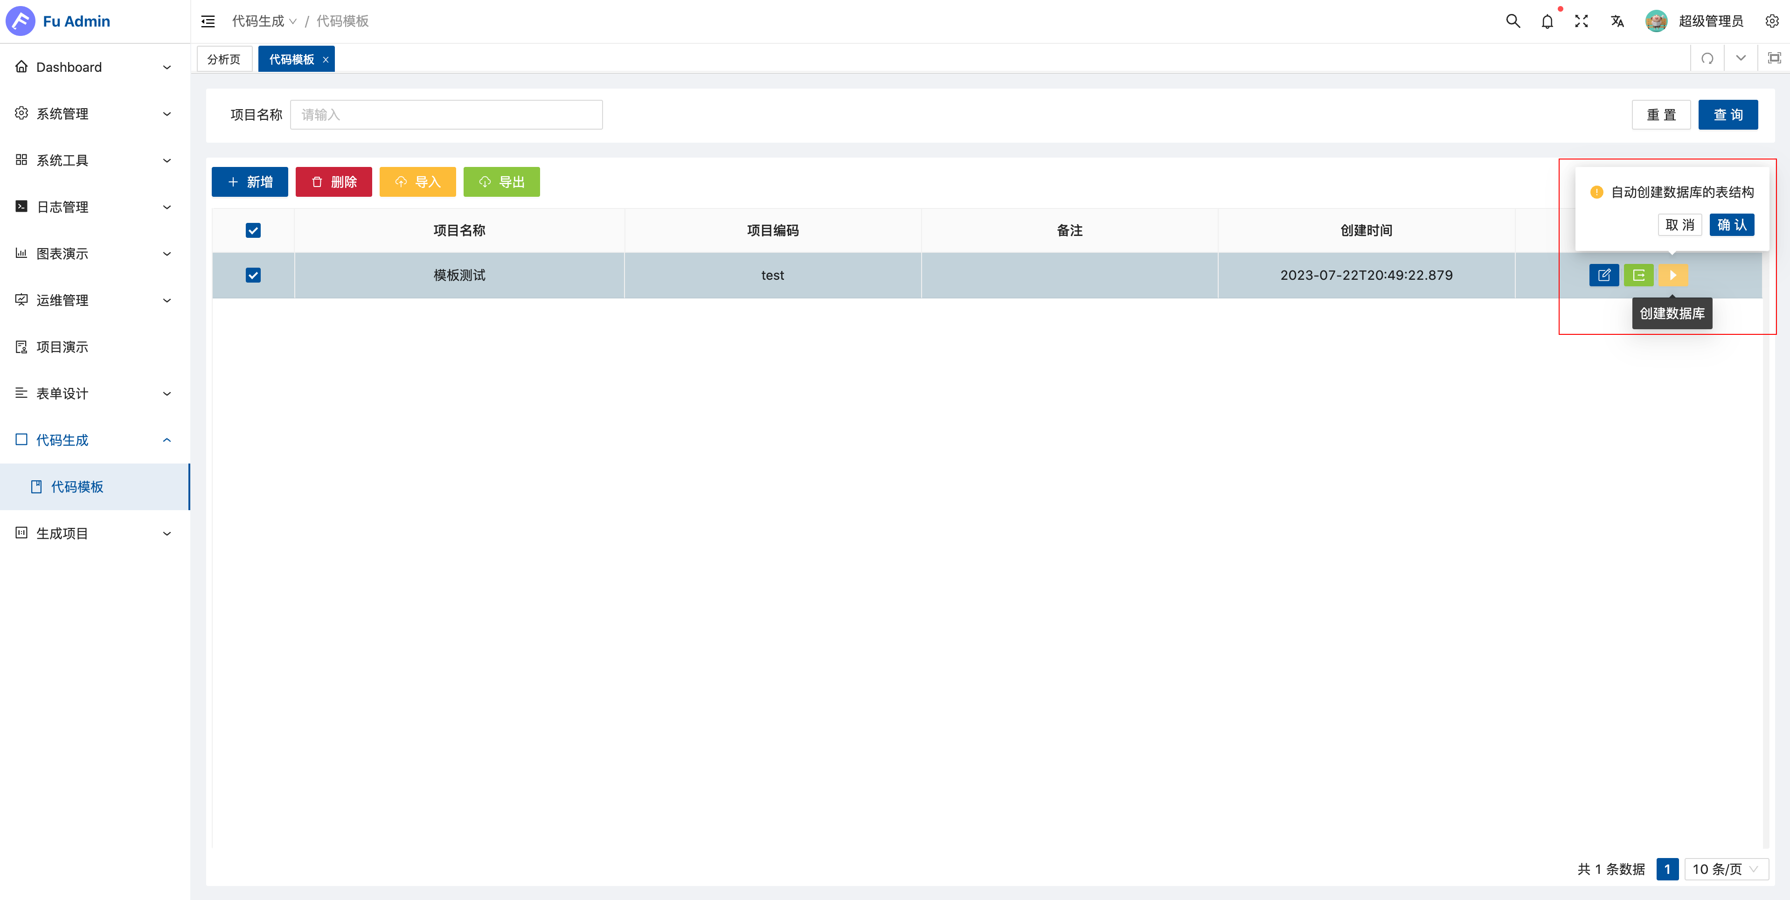Open the 10 条/页 page size dropdown
1790x900 pixels.
(1726, 869)
